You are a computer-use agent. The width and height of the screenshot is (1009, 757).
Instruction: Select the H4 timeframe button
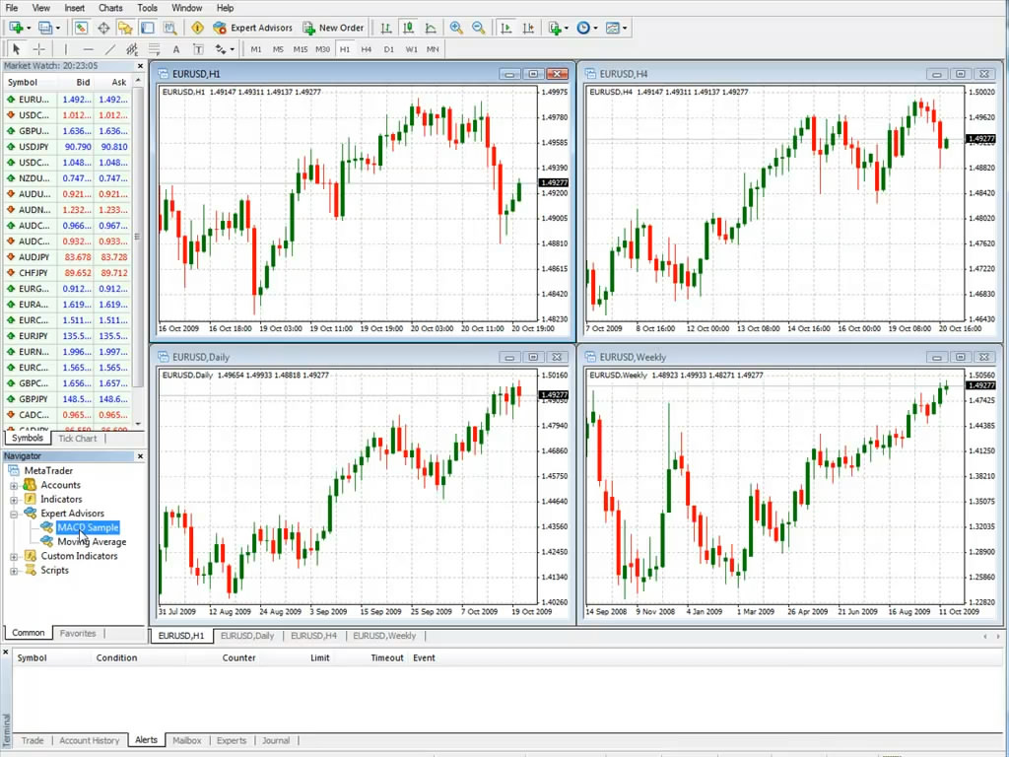(x=367, y=49)
